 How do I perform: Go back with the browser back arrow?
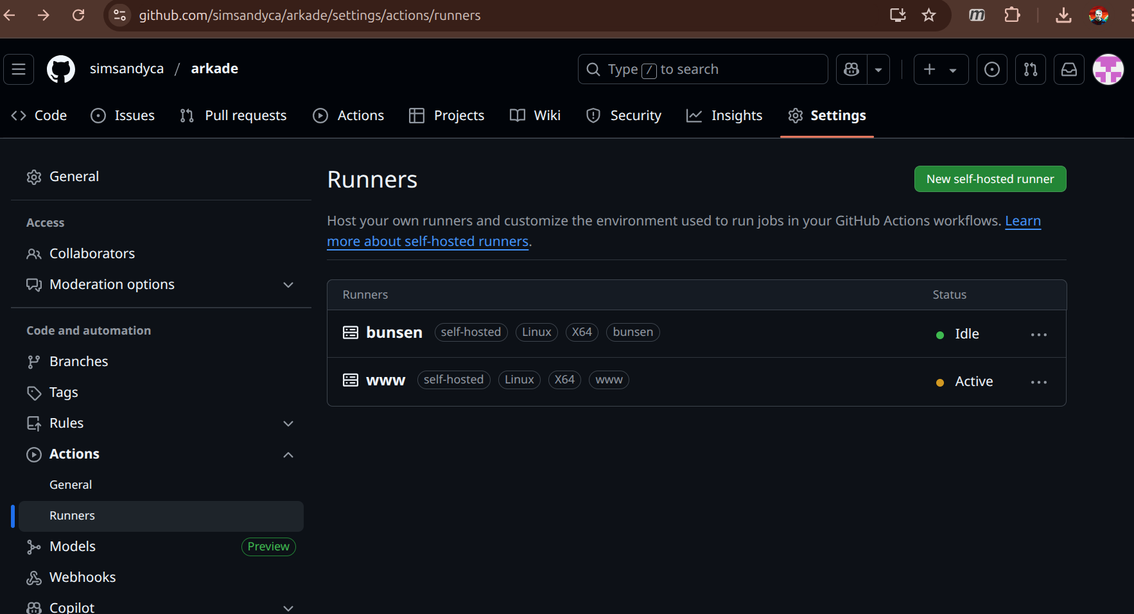click(x=9, y=15)
